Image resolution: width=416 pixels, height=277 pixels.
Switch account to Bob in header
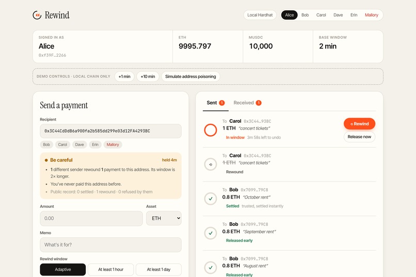point(305,15)
